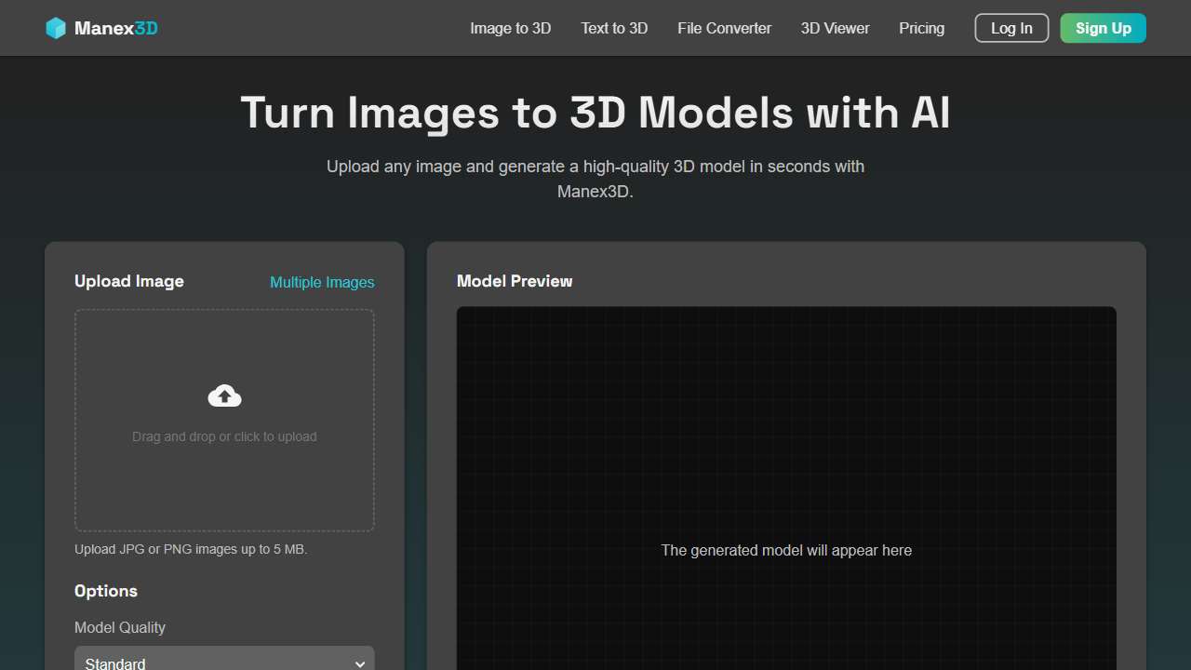Select Standard from the quality combo box
The image size is (1191, 670).
click(224, 661)
